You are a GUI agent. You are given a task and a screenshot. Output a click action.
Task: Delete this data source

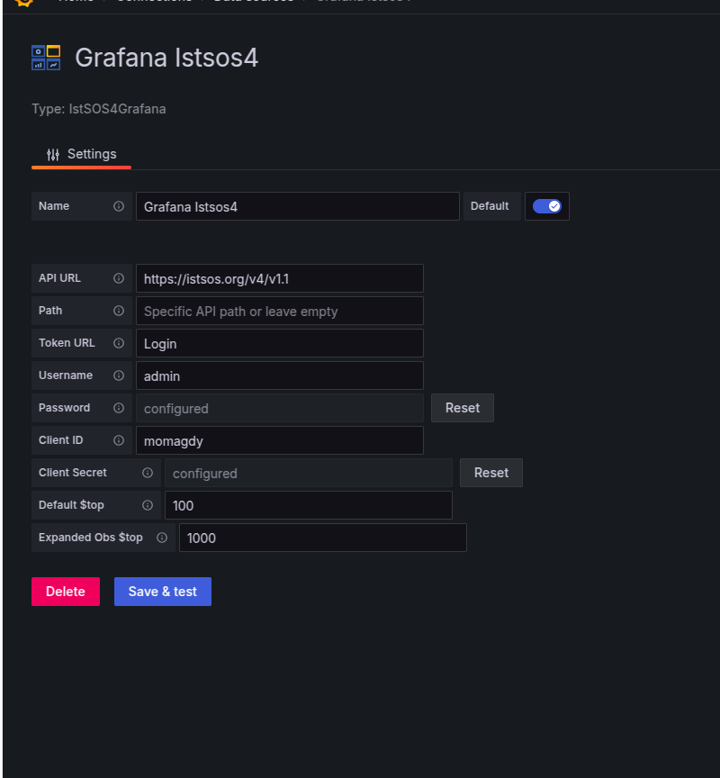pyautogui.click(x=66, y=592)
